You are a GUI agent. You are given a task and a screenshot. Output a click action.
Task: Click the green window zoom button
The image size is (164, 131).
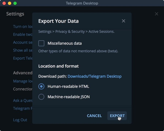(x=15, y=3)
